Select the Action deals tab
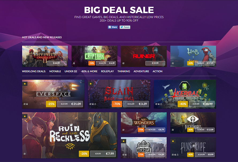 pos(158,71)
